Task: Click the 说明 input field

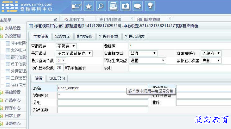Action: (180, 68)
